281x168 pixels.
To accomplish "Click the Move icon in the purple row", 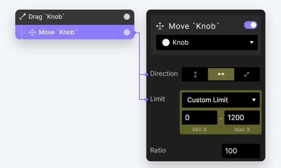I will [x=32, y=32].
